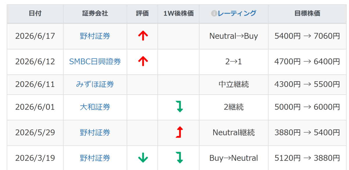The image size is (349, 170).
Task: Open 野村証券 link dated 2026/6/17
Action: 95,36
